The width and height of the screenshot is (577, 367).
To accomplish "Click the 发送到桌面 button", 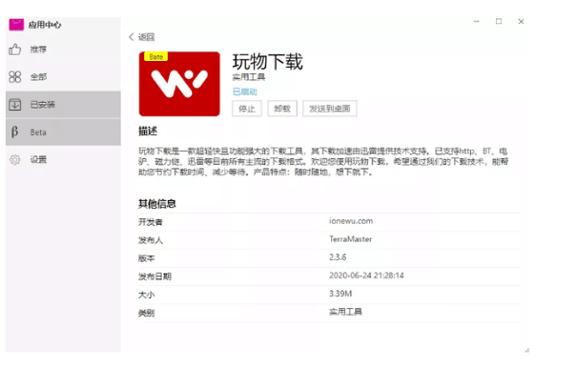I will point(330,109).
